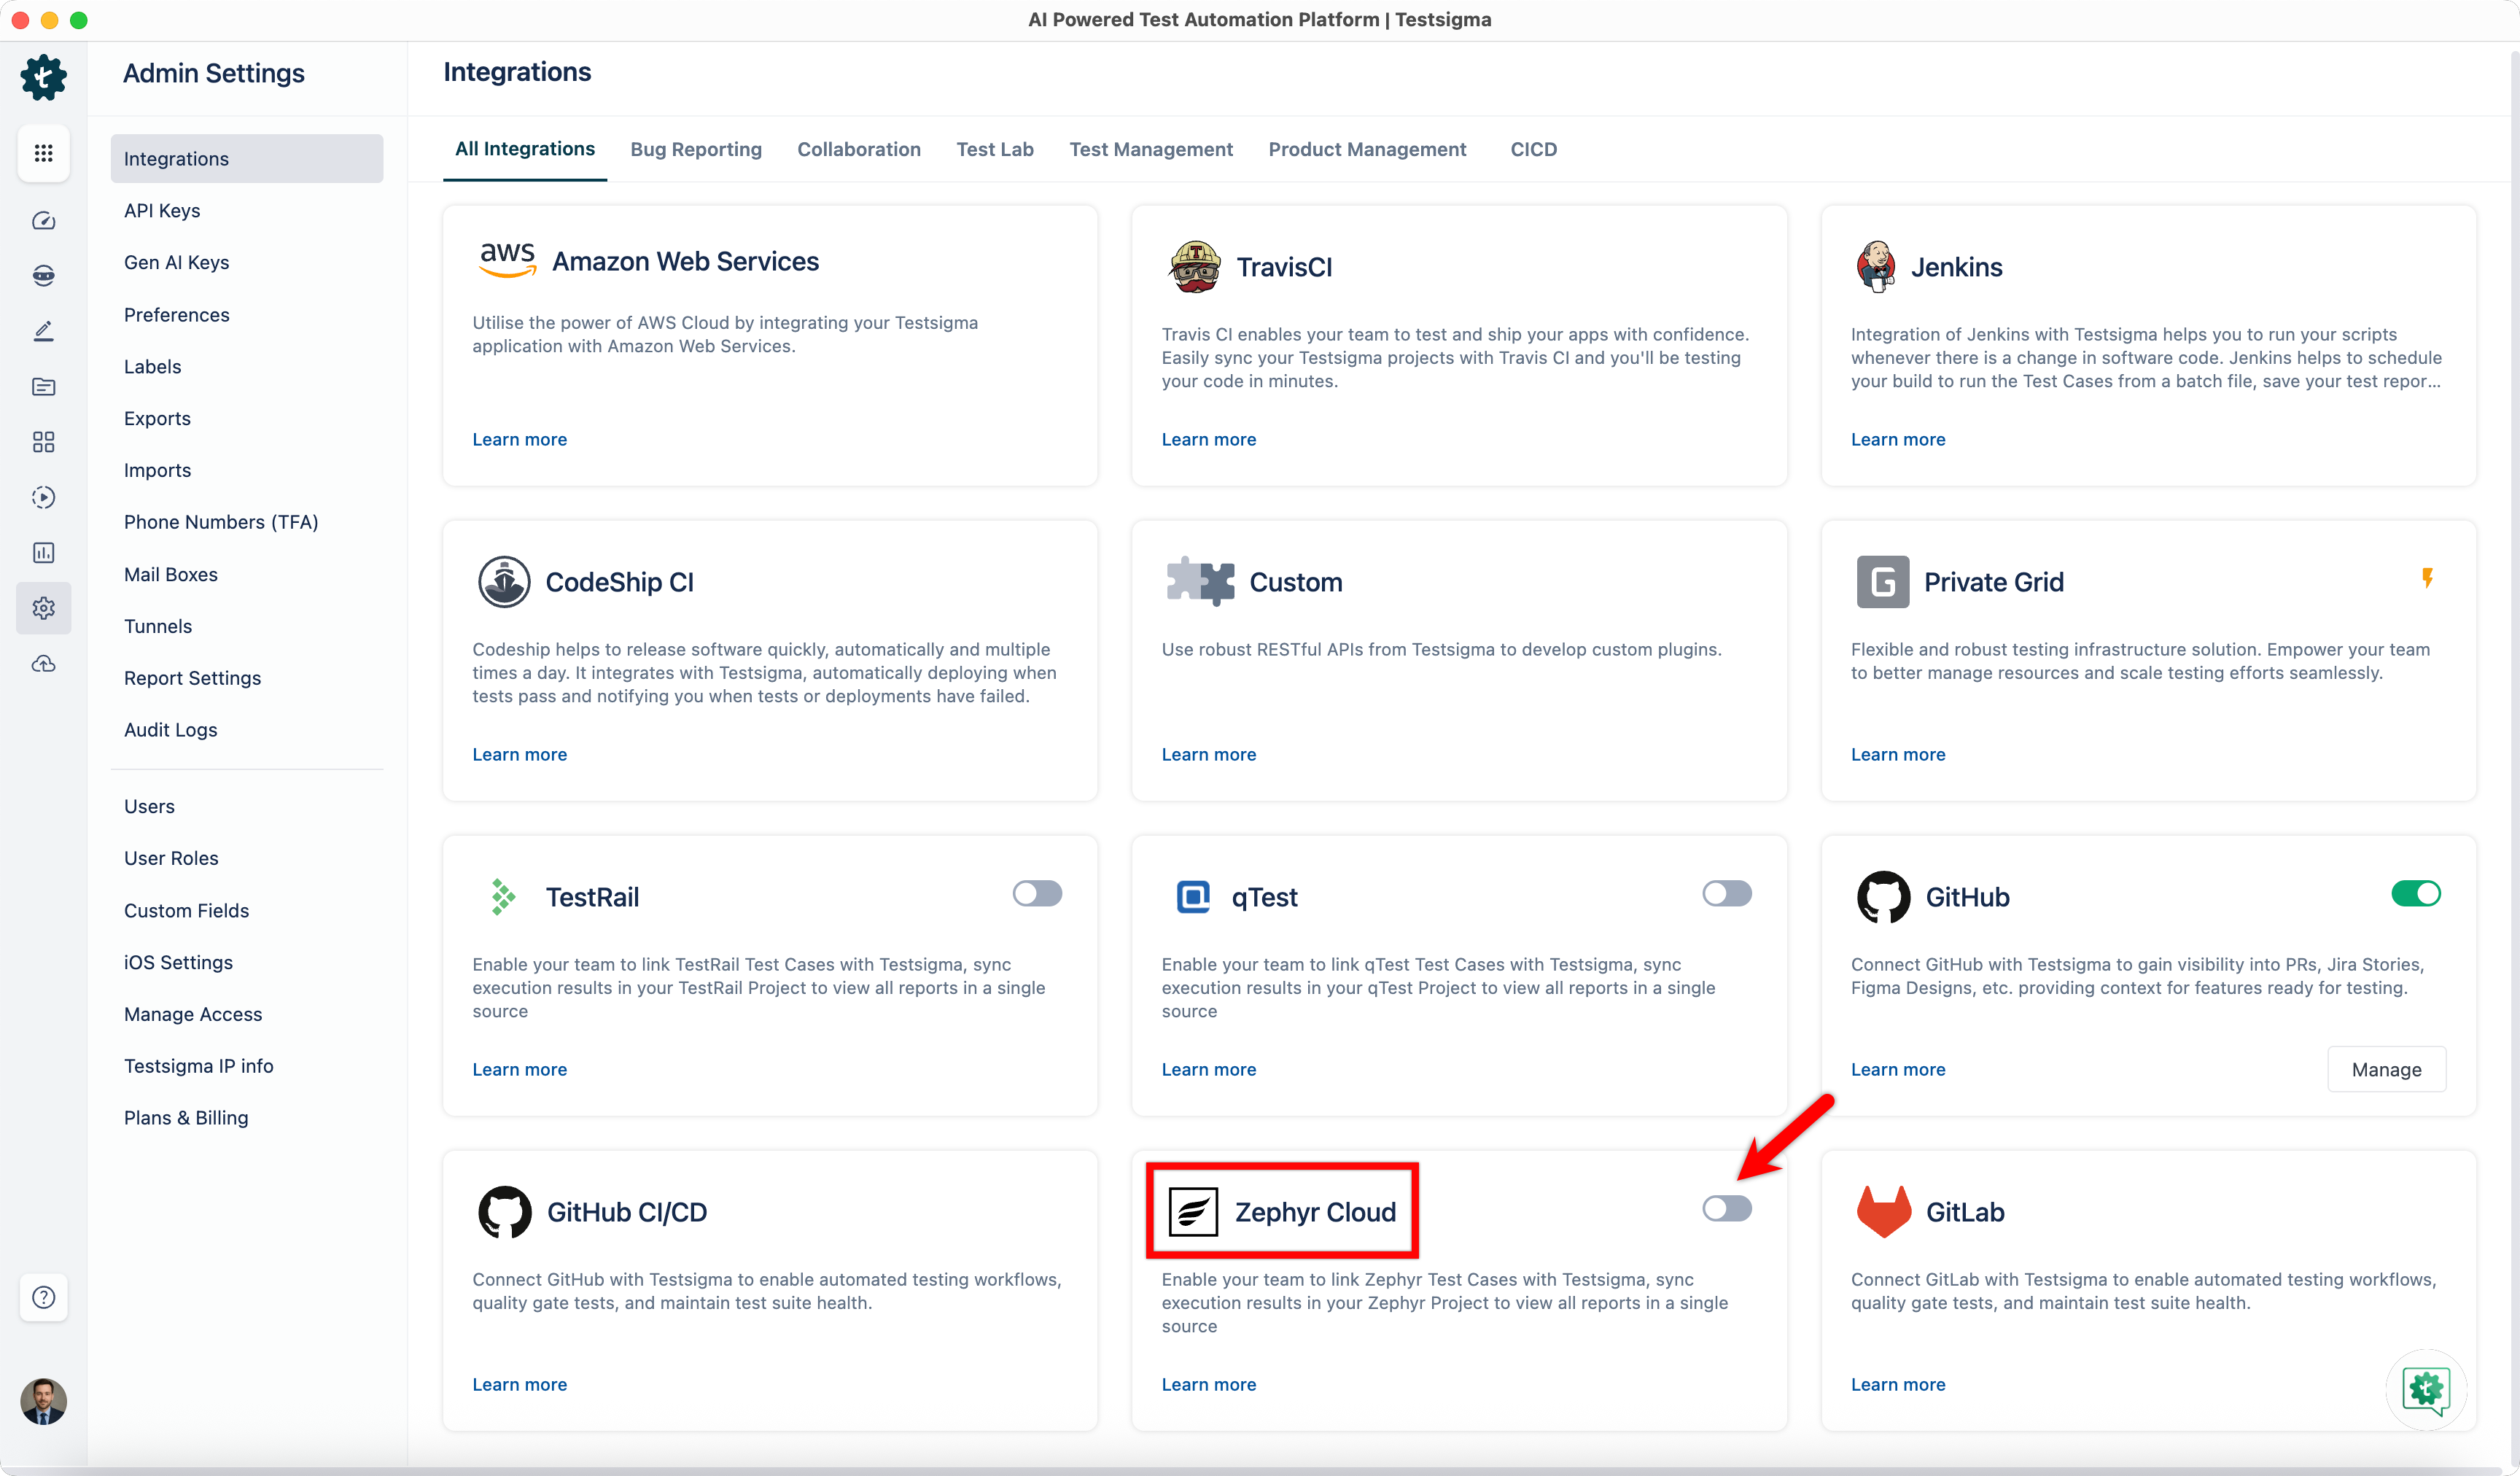Screen dimensions: 2520x1476
Task: Open Plans & Billing settings
Action: (186, 1117)
